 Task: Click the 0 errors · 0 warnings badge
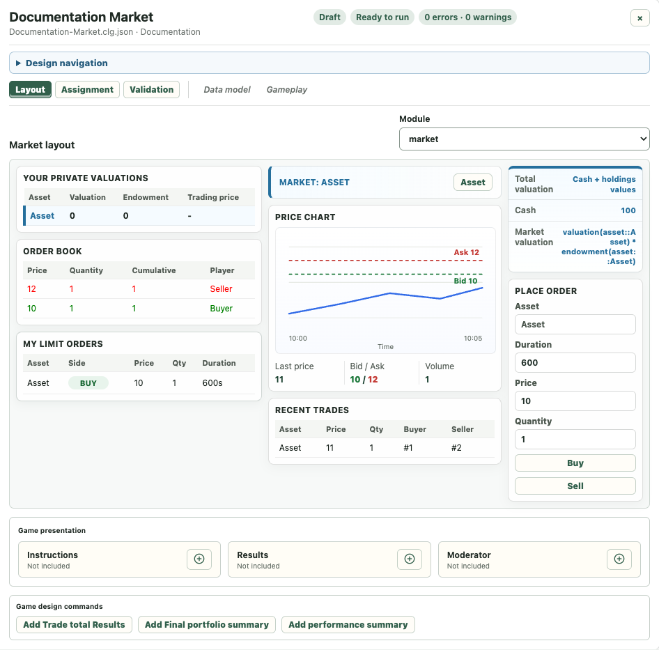pyautogui.click(x=467, y=17)
